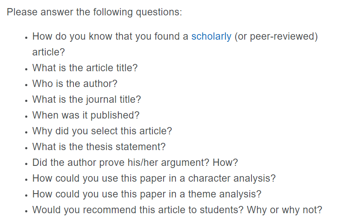Click the character analysis question line
The width and height of the screenshot is (339, 223).
coord(154,178)
